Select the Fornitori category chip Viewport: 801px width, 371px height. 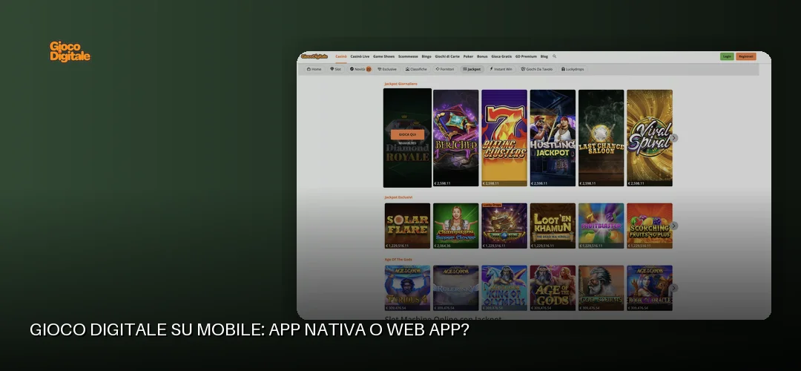[x=445, y=69]
